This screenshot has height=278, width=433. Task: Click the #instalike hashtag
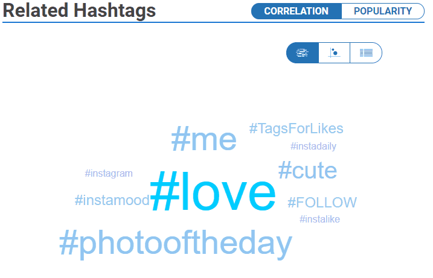(319, 219)
